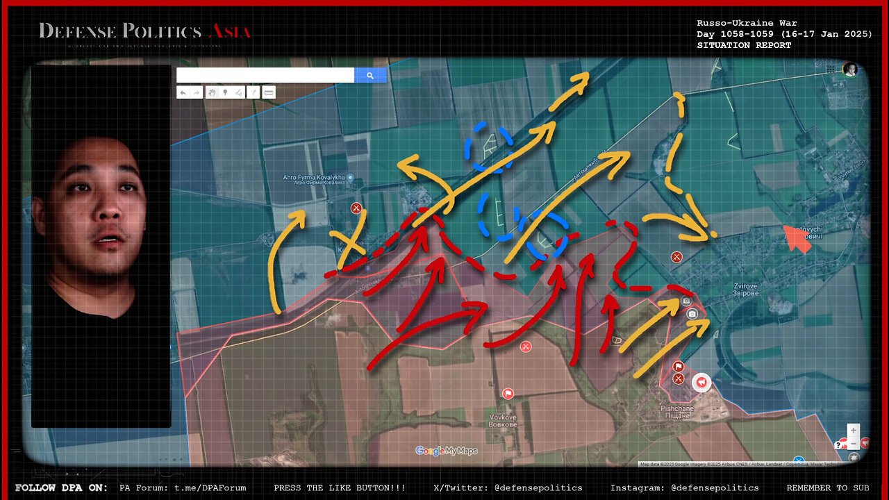Image resolution: width=889 pixels, height=500 pixels.
Task: Select the Add marker pin tool
Action: tap(225, 92)
